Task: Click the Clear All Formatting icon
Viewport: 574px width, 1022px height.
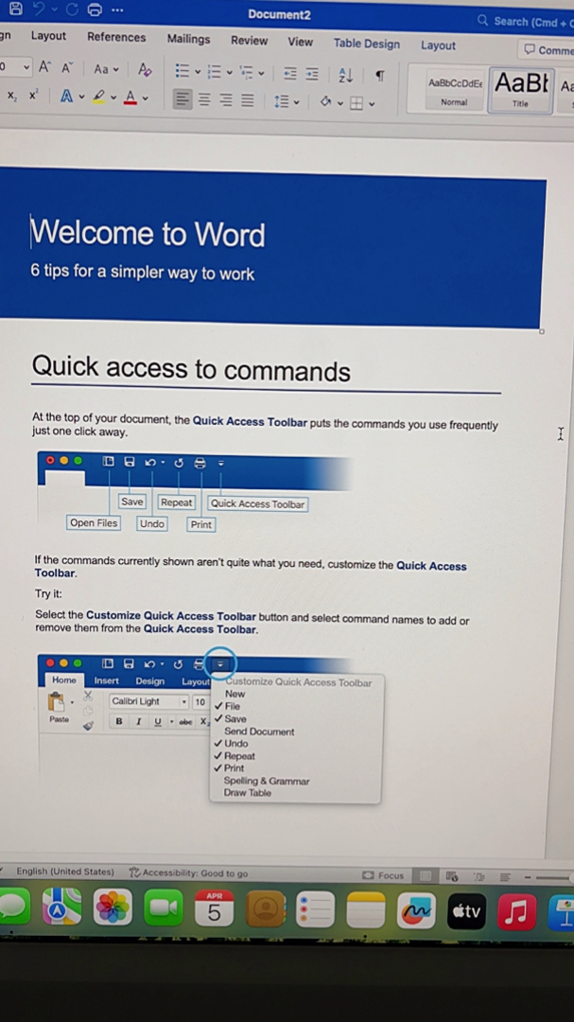Action: click(146, 69)
